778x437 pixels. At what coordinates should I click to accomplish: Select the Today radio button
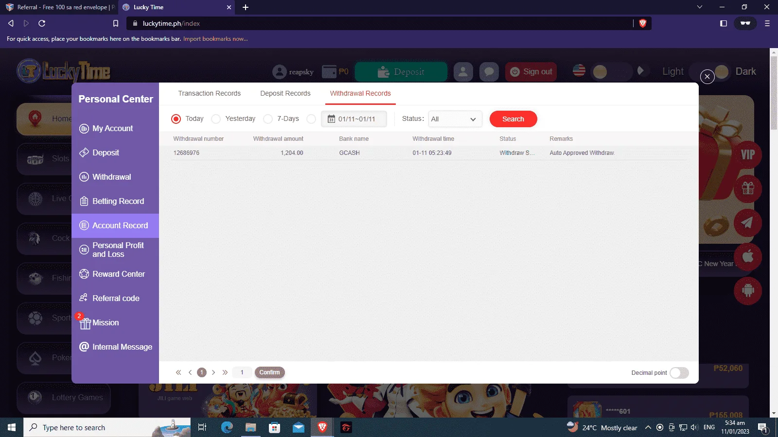(x=176, y=119)
